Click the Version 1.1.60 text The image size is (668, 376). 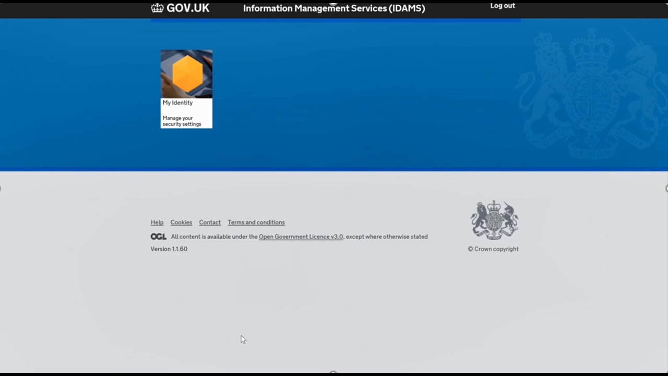169,249
